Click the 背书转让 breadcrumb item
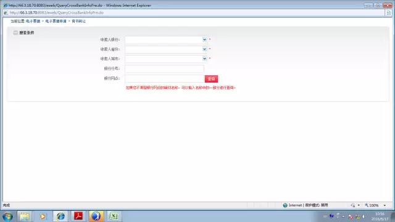 pos(78,21)
